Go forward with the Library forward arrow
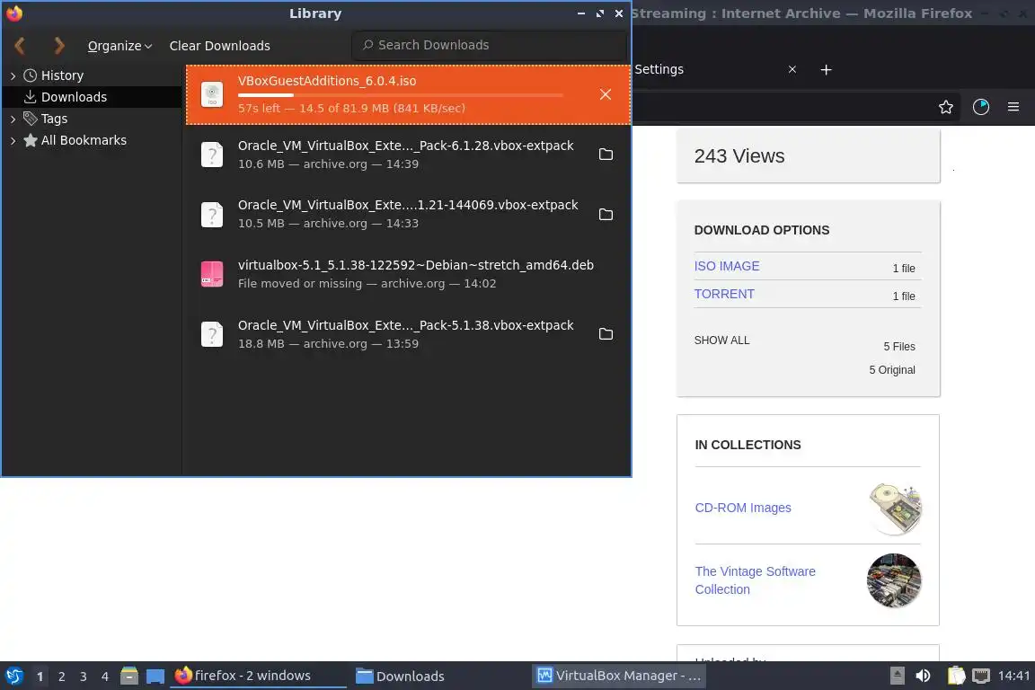This screenshot has width=1035, height=690. (x=58, y=46)
